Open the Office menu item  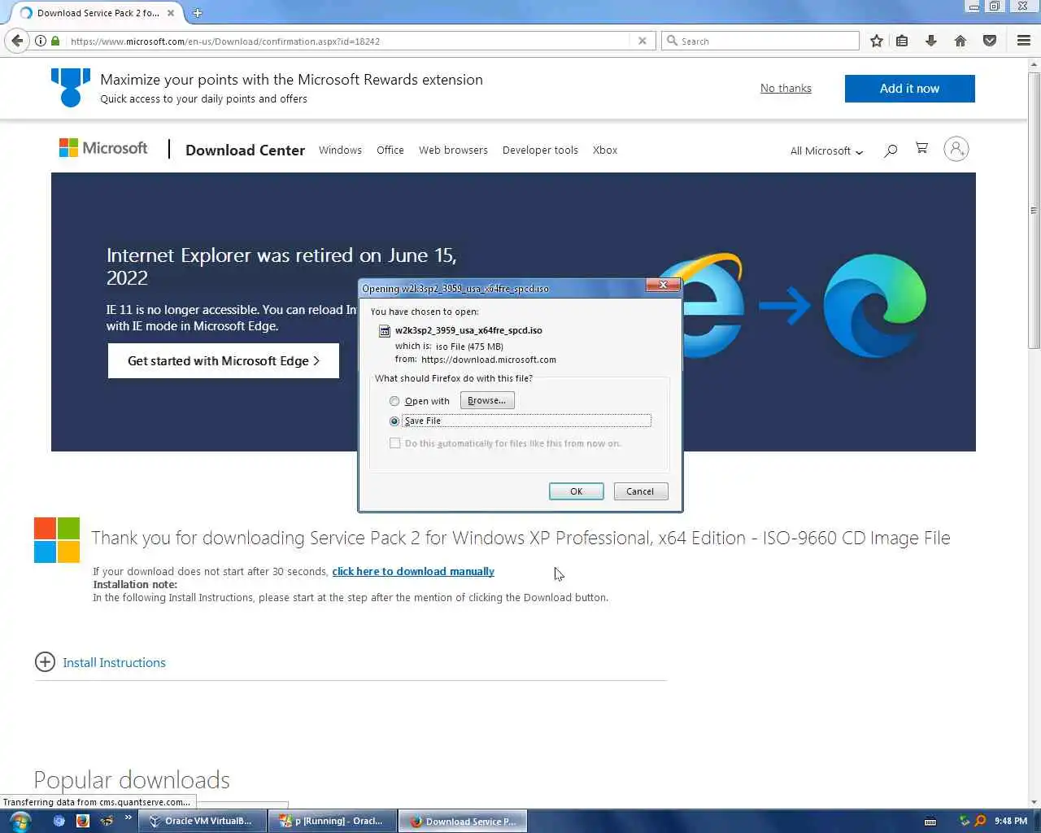[x=390, y=150]
